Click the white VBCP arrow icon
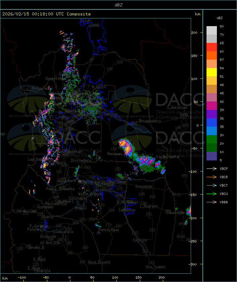 (212, 168)
